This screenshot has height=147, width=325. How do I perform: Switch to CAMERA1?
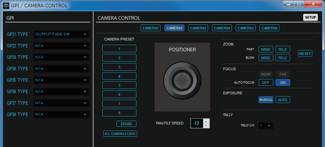click(151, 28)
